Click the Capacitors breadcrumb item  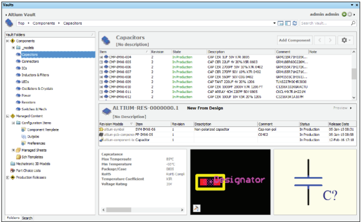72,23
